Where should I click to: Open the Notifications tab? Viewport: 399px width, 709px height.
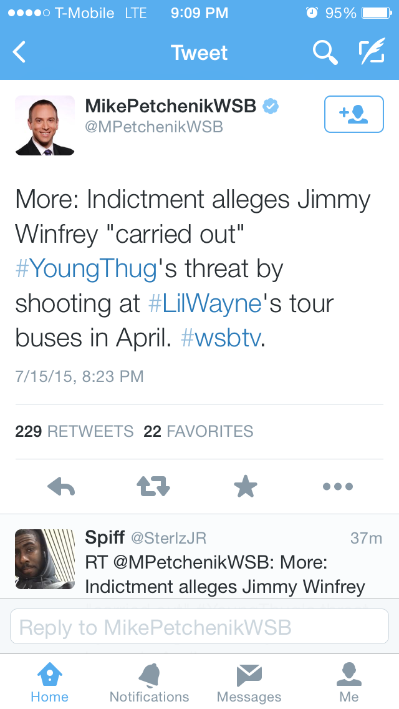click(x=149, y=682)
